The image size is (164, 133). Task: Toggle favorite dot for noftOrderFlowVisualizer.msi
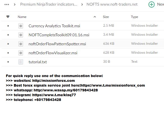(x=8, y=53)
